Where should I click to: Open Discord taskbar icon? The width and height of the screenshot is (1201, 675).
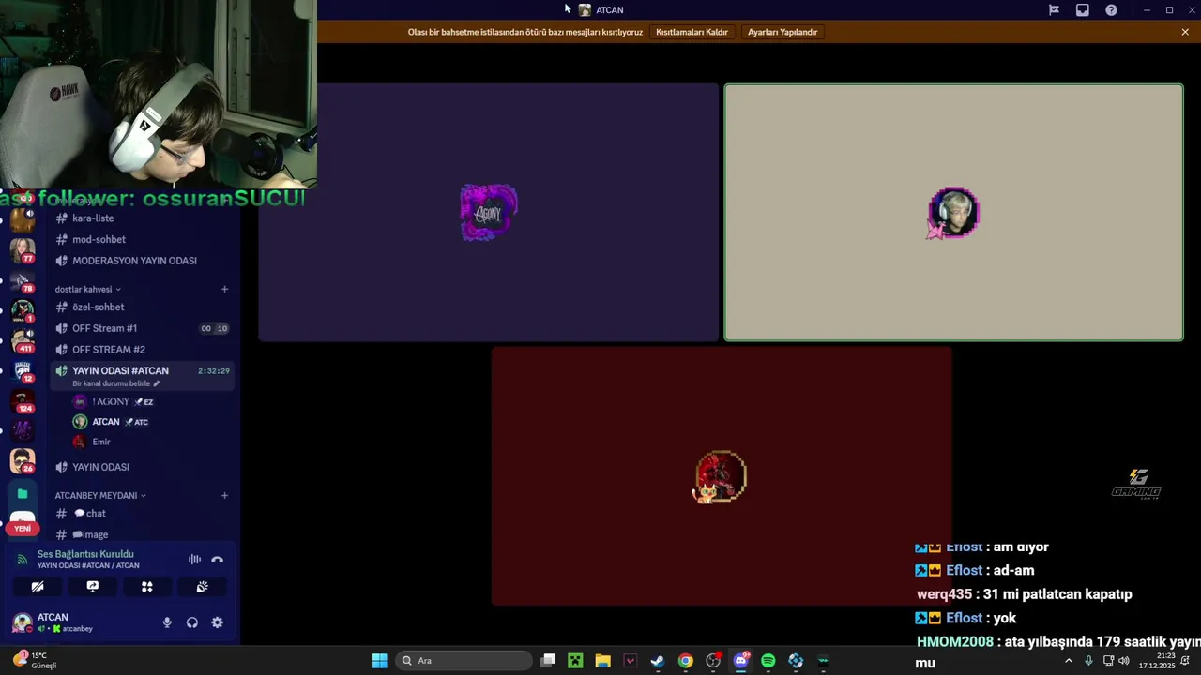click(741, 661)
